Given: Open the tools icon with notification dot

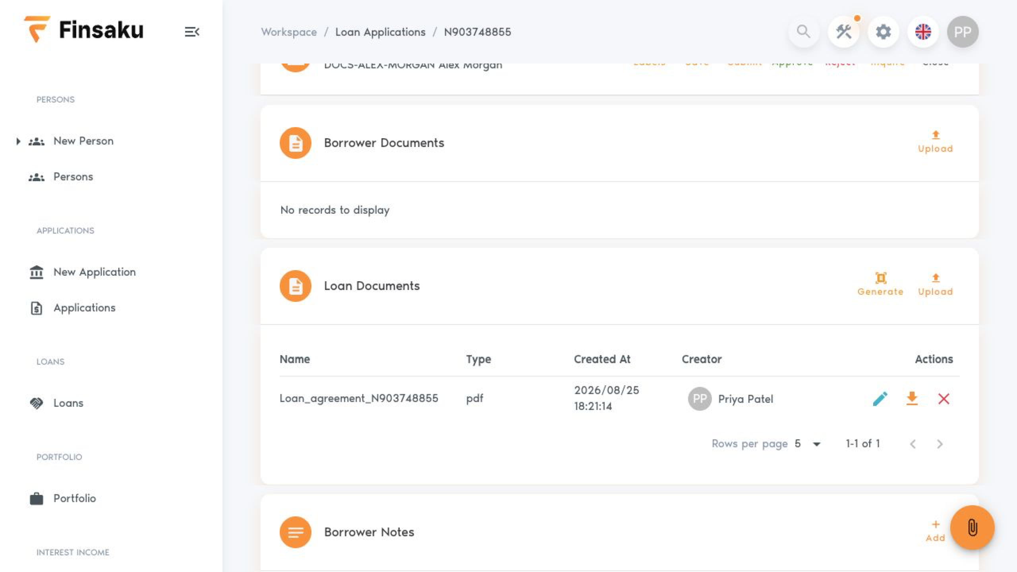Looking at the screenshot, I should coord(843,32).
